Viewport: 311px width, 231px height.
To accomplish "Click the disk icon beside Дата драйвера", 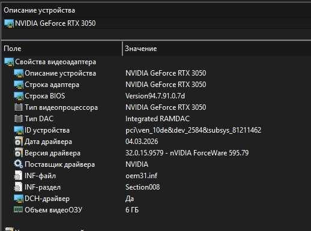I will [19, 142].
